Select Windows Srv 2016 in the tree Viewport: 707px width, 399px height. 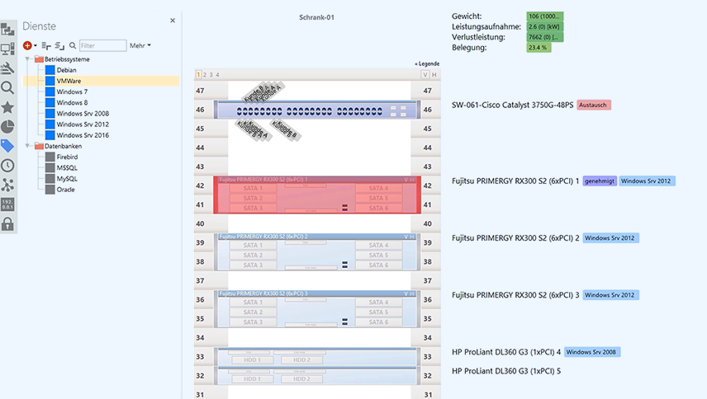tap(83, 135)
